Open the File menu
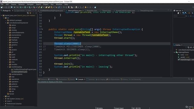The image size is (194, 109). 2,4
